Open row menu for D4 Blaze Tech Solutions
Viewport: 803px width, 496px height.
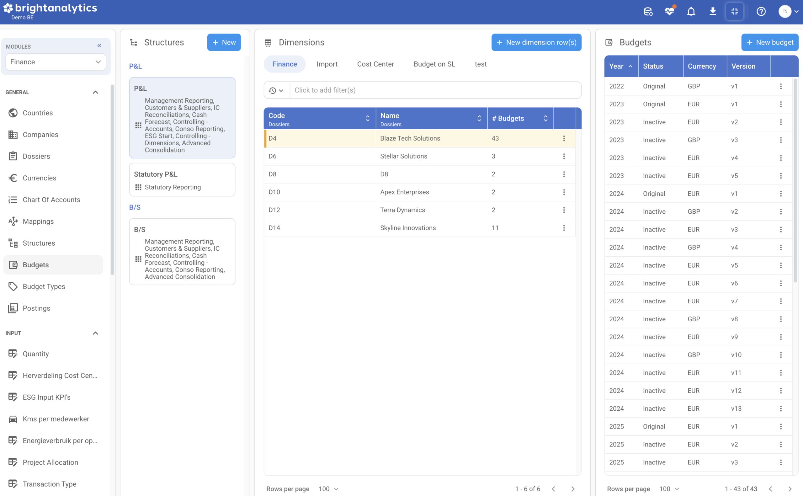(x=564, y=138)
